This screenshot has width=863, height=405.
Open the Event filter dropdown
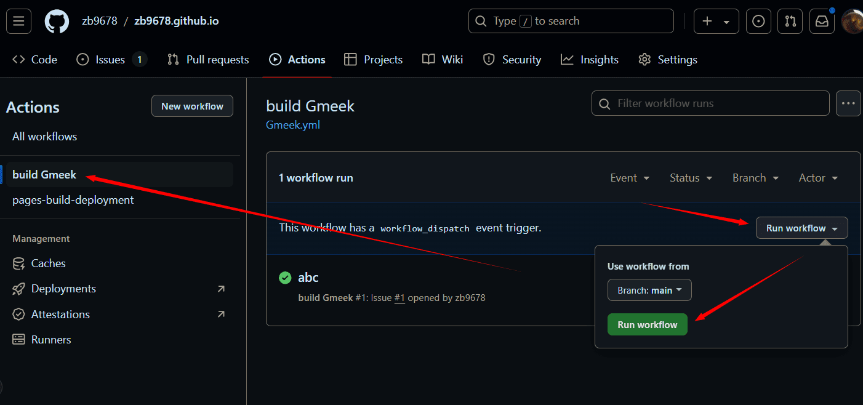[630, 178]
